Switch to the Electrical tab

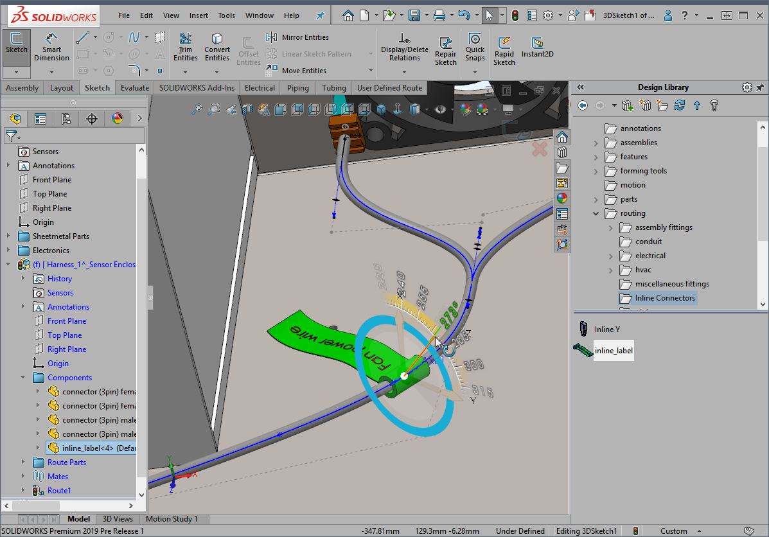(x=260, y=88)
